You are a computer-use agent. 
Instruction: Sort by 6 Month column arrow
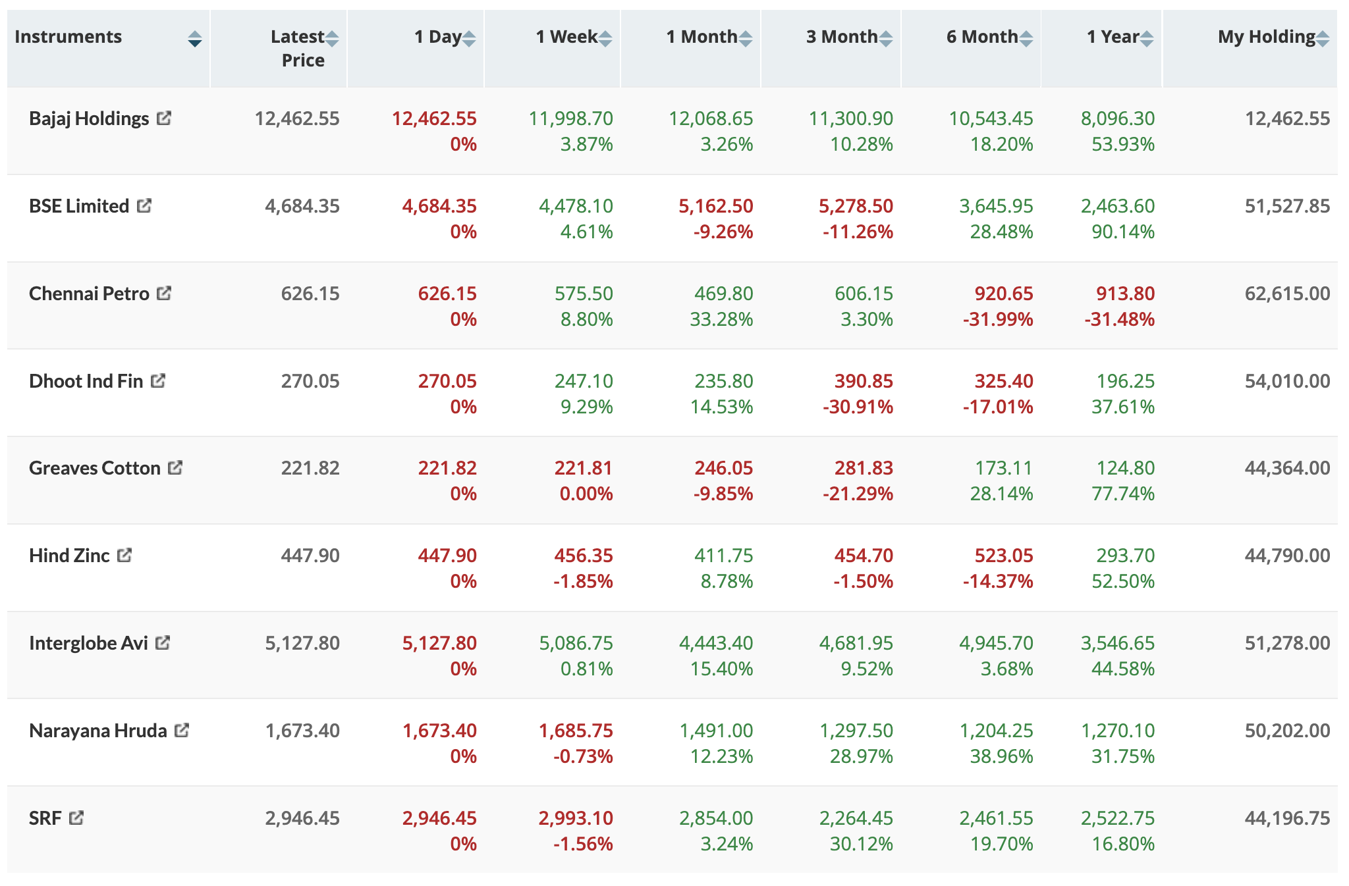[1026, 39]
